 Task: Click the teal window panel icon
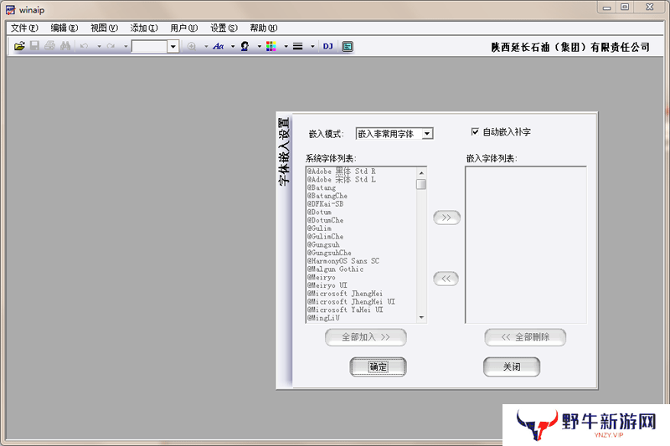pos(348,46)
